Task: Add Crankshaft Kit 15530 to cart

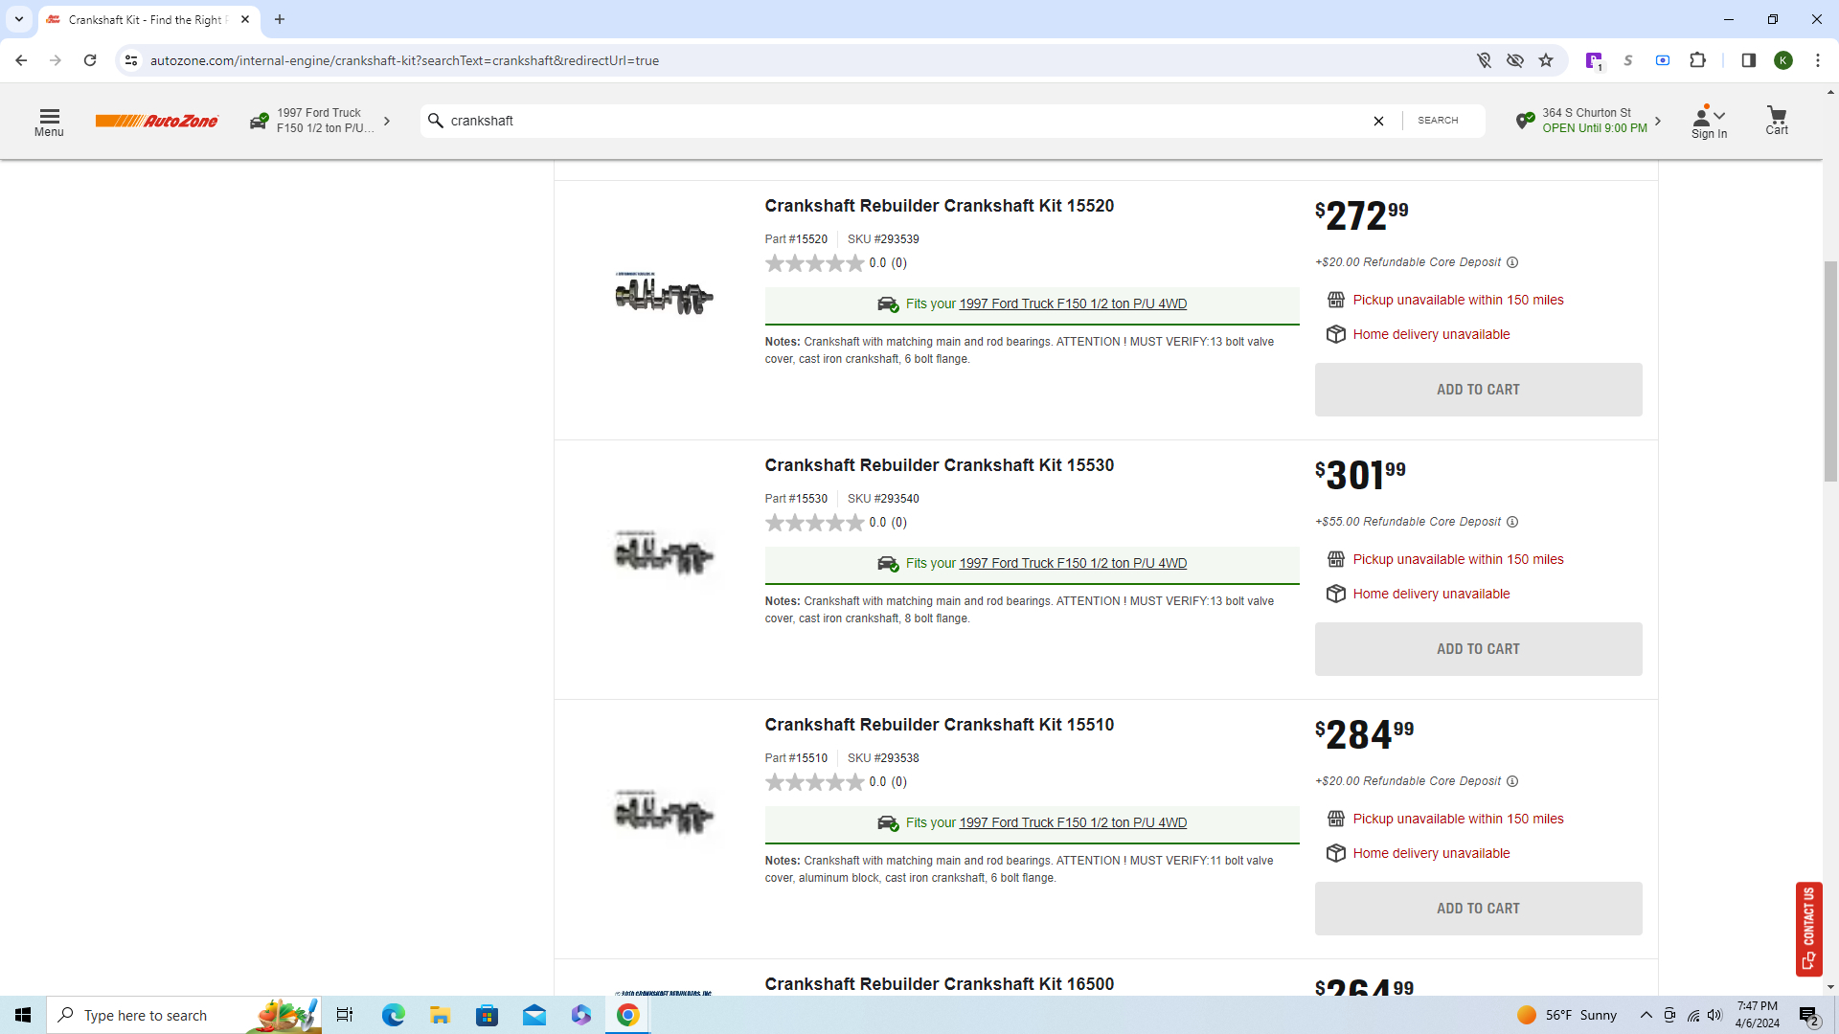Action: [1477, 649]
